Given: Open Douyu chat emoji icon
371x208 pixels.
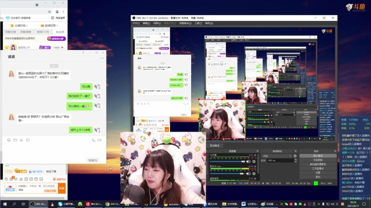Looking at the screenshot, I should pos(6,179).
